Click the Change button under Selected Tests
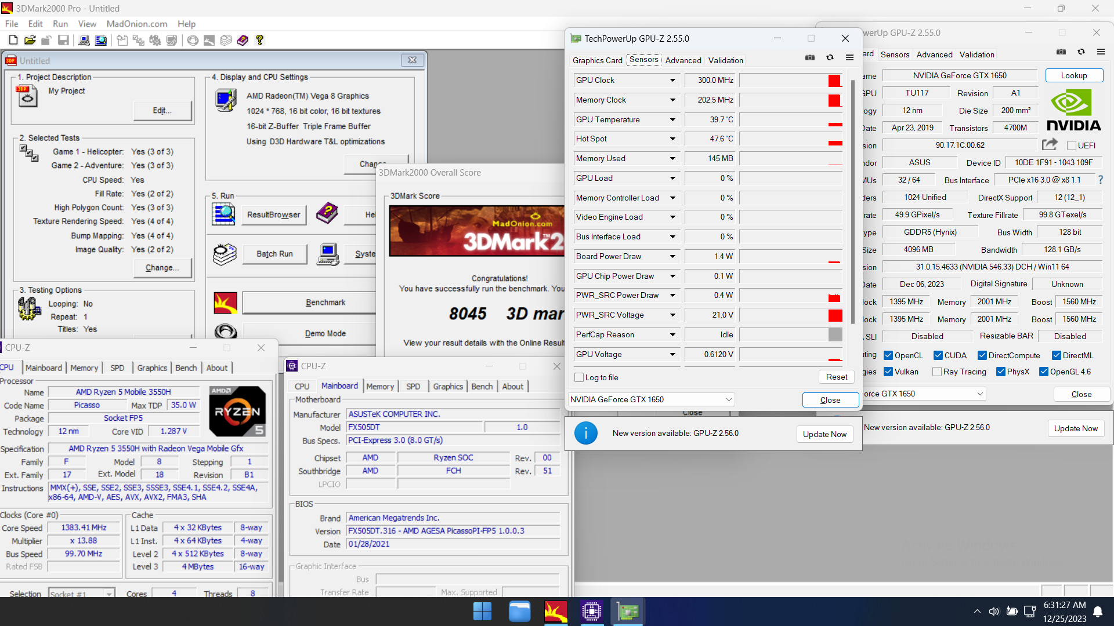The width and height of the screenshot is (1114, 626). (162, 267)
